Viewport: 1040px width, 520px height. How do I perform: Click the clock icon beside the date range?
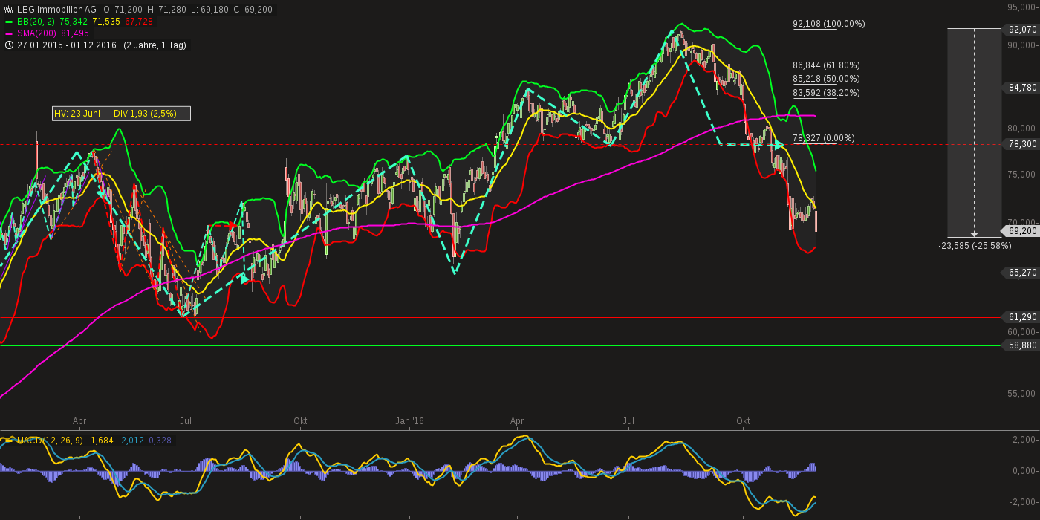tap(8, 45)
